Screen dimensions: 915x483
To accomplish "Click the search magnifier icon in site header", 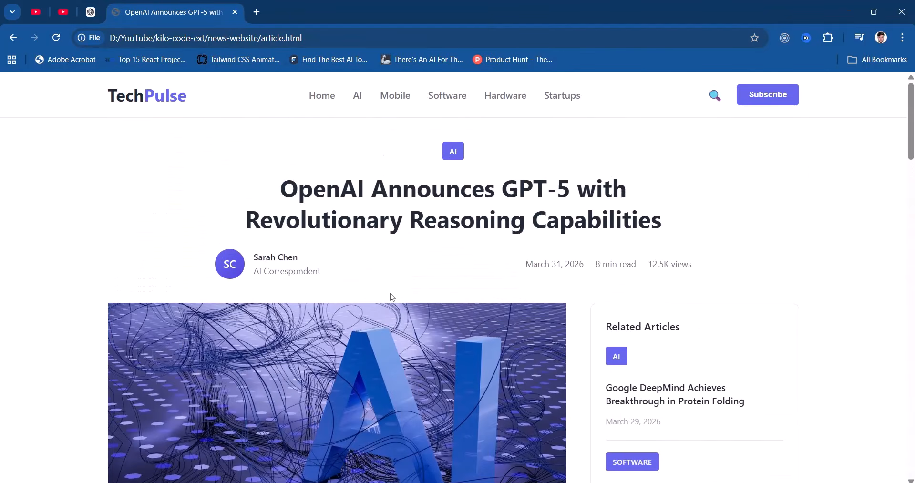I will pyautogui.click(x=714, y=95).
